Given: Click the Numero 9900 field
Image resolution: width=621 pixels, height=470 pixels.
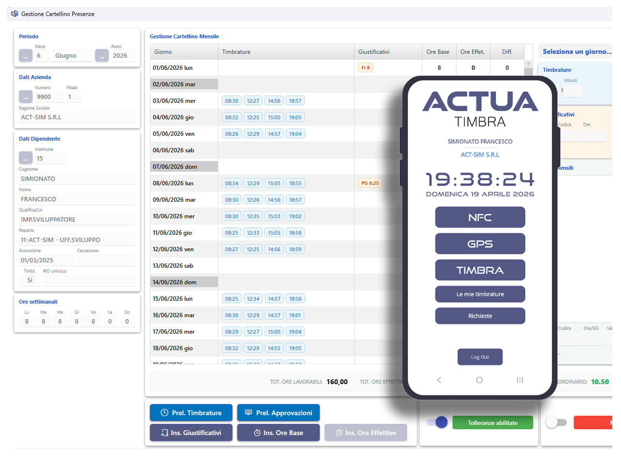Looking at the screenshot, I should coord(49,97).
